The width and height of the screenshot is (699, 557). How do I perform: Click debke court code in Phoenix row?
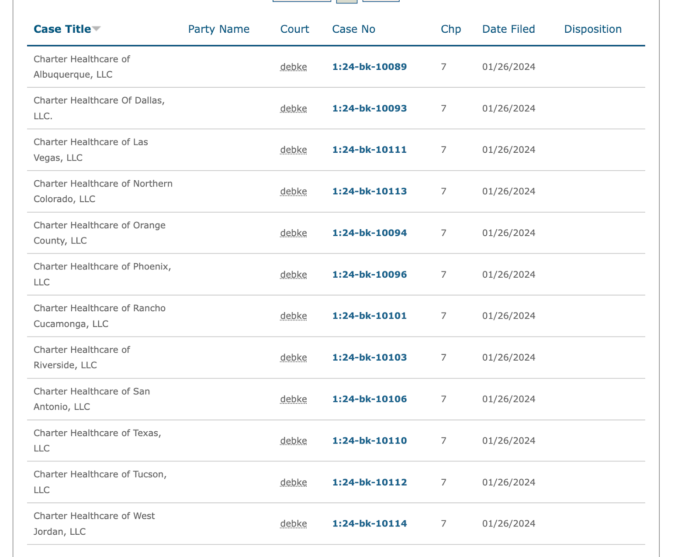294,275
